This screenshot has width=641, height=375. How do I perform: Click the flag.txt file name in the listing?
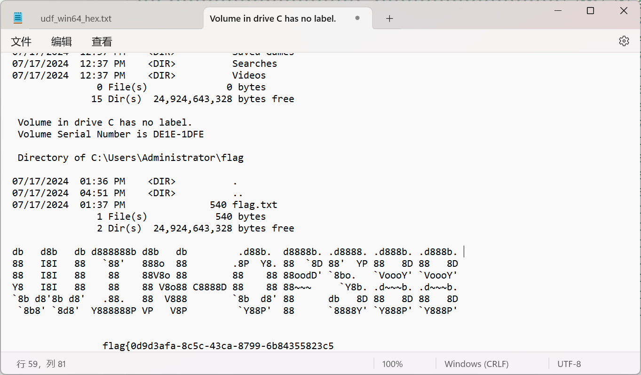coord(255,205)
